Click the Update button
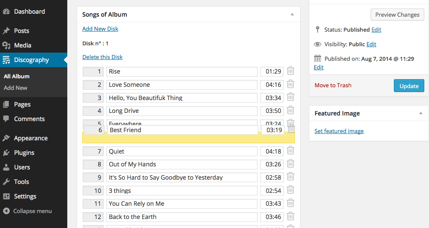The image size is (429, 228). tap(409, 86)
